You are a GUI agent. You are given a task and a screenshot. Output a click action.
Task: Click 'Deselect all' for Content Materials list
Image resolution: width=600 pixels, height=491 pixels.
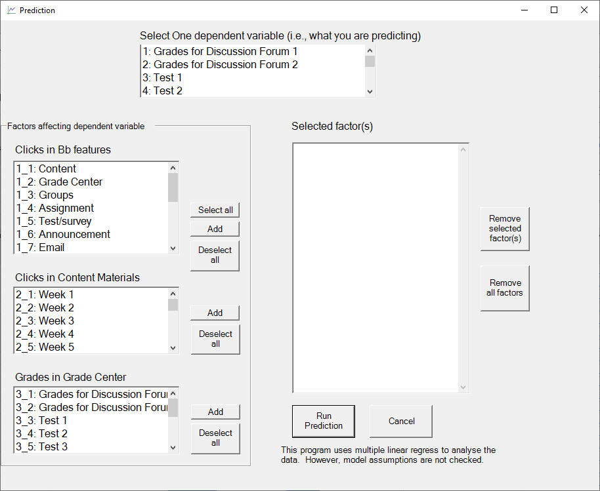215,339
